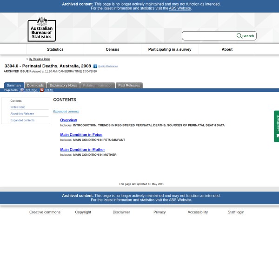Open the Creative commons footer link

pyautogui.click(x=45, y=212)
